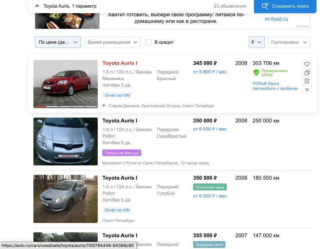The height and width of the screenshot is (249, 320).
Task: Click the green verified dealer shield icon
Action: point(256,72)
